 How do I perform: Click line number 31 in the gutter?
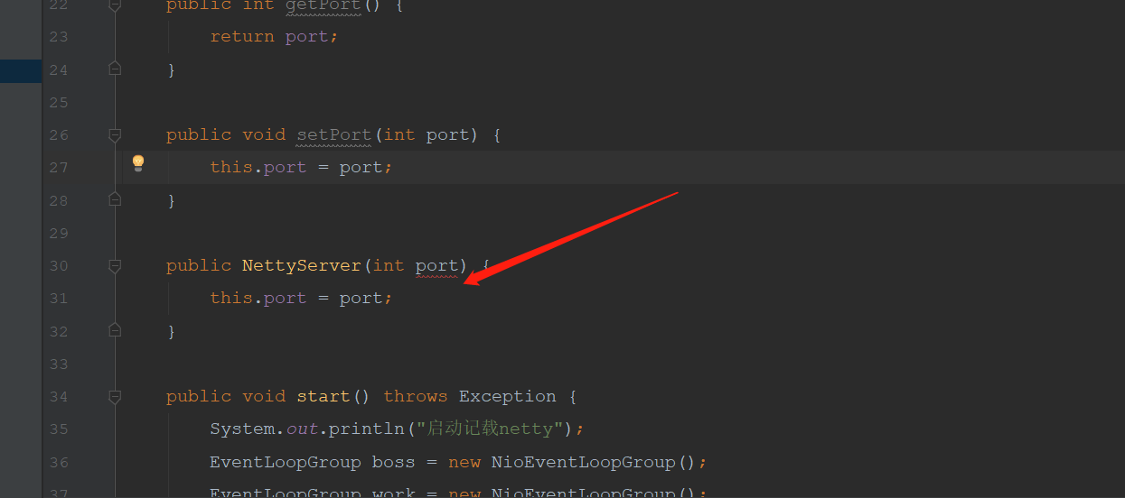[x=59, y=299]
